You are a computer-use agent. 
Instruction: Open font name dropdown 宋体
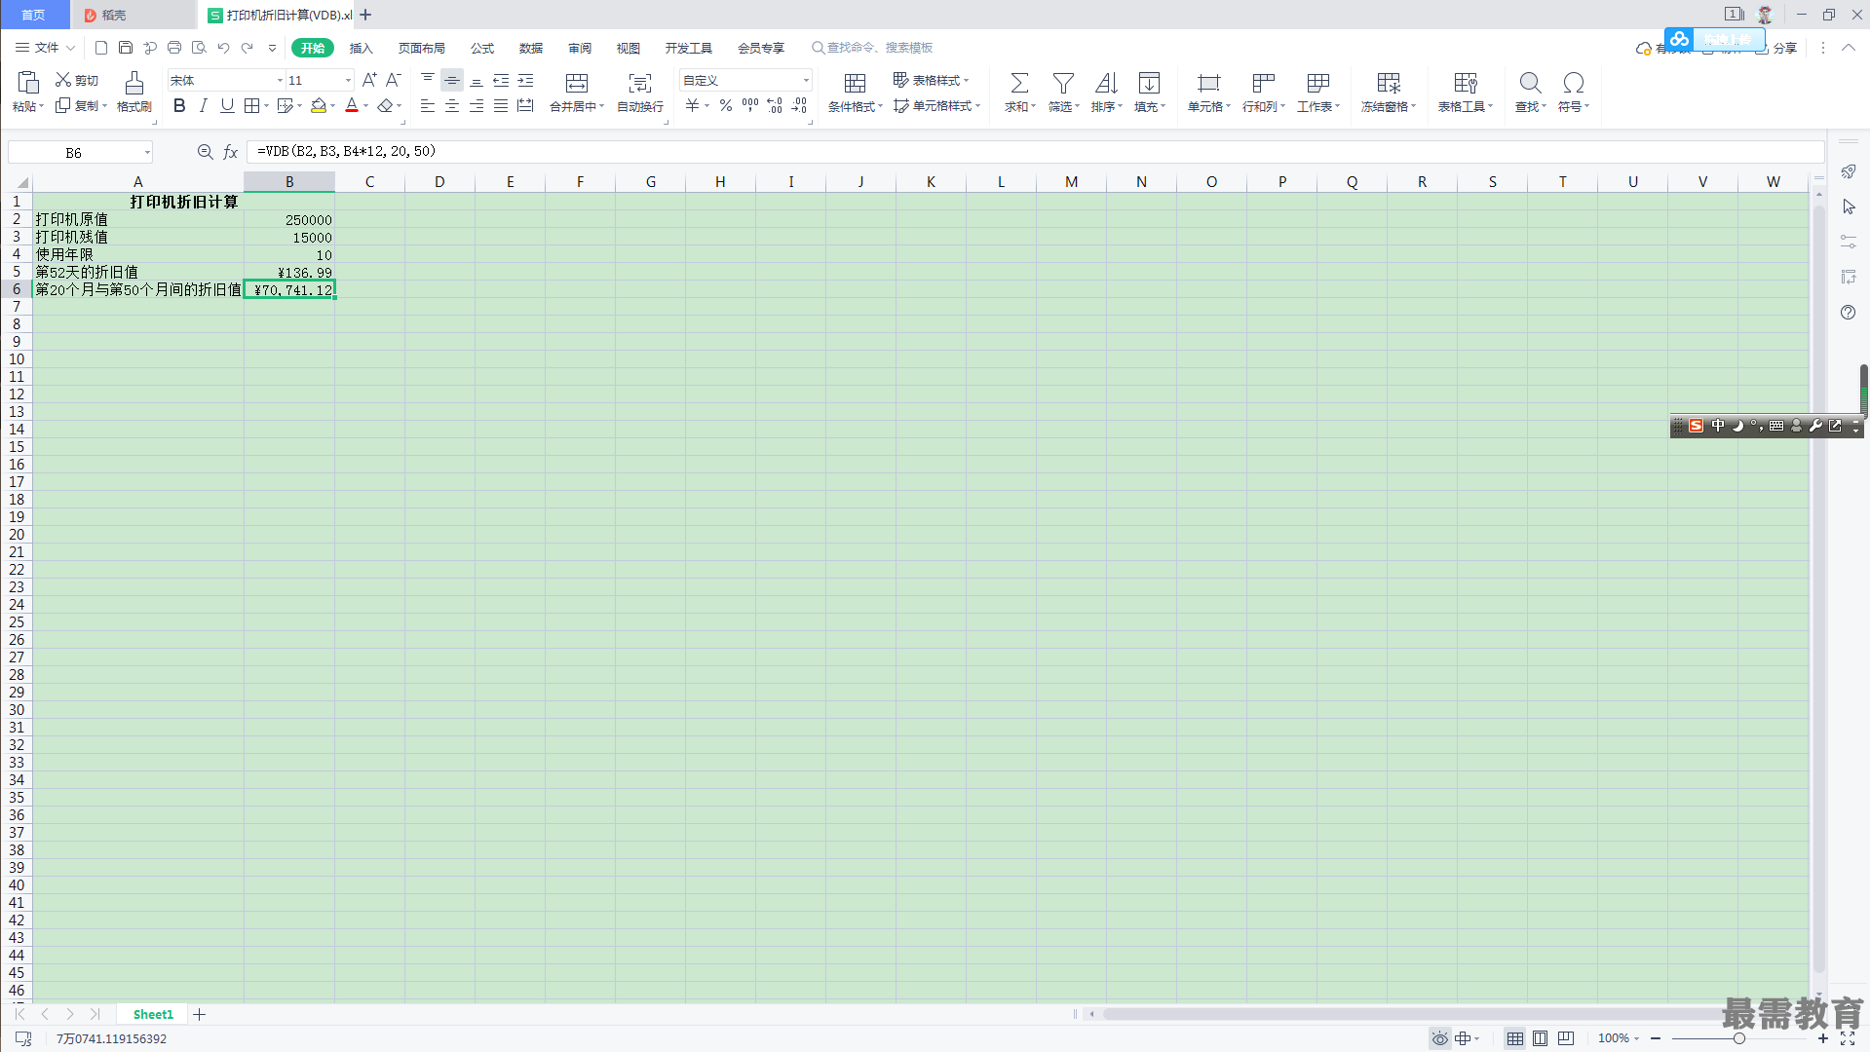pyautogui.click(x=280, y=81)
